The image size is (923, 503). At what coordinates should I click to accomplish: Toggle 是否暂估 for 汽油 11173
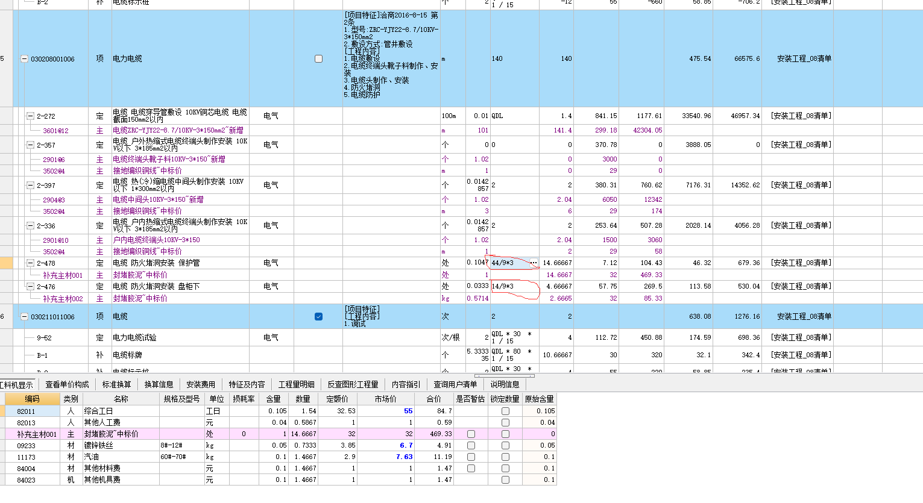471,457
